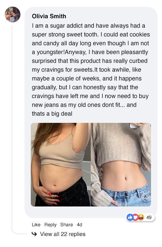Open Olivia Smith's profile picture avatar

coord(13,14)
